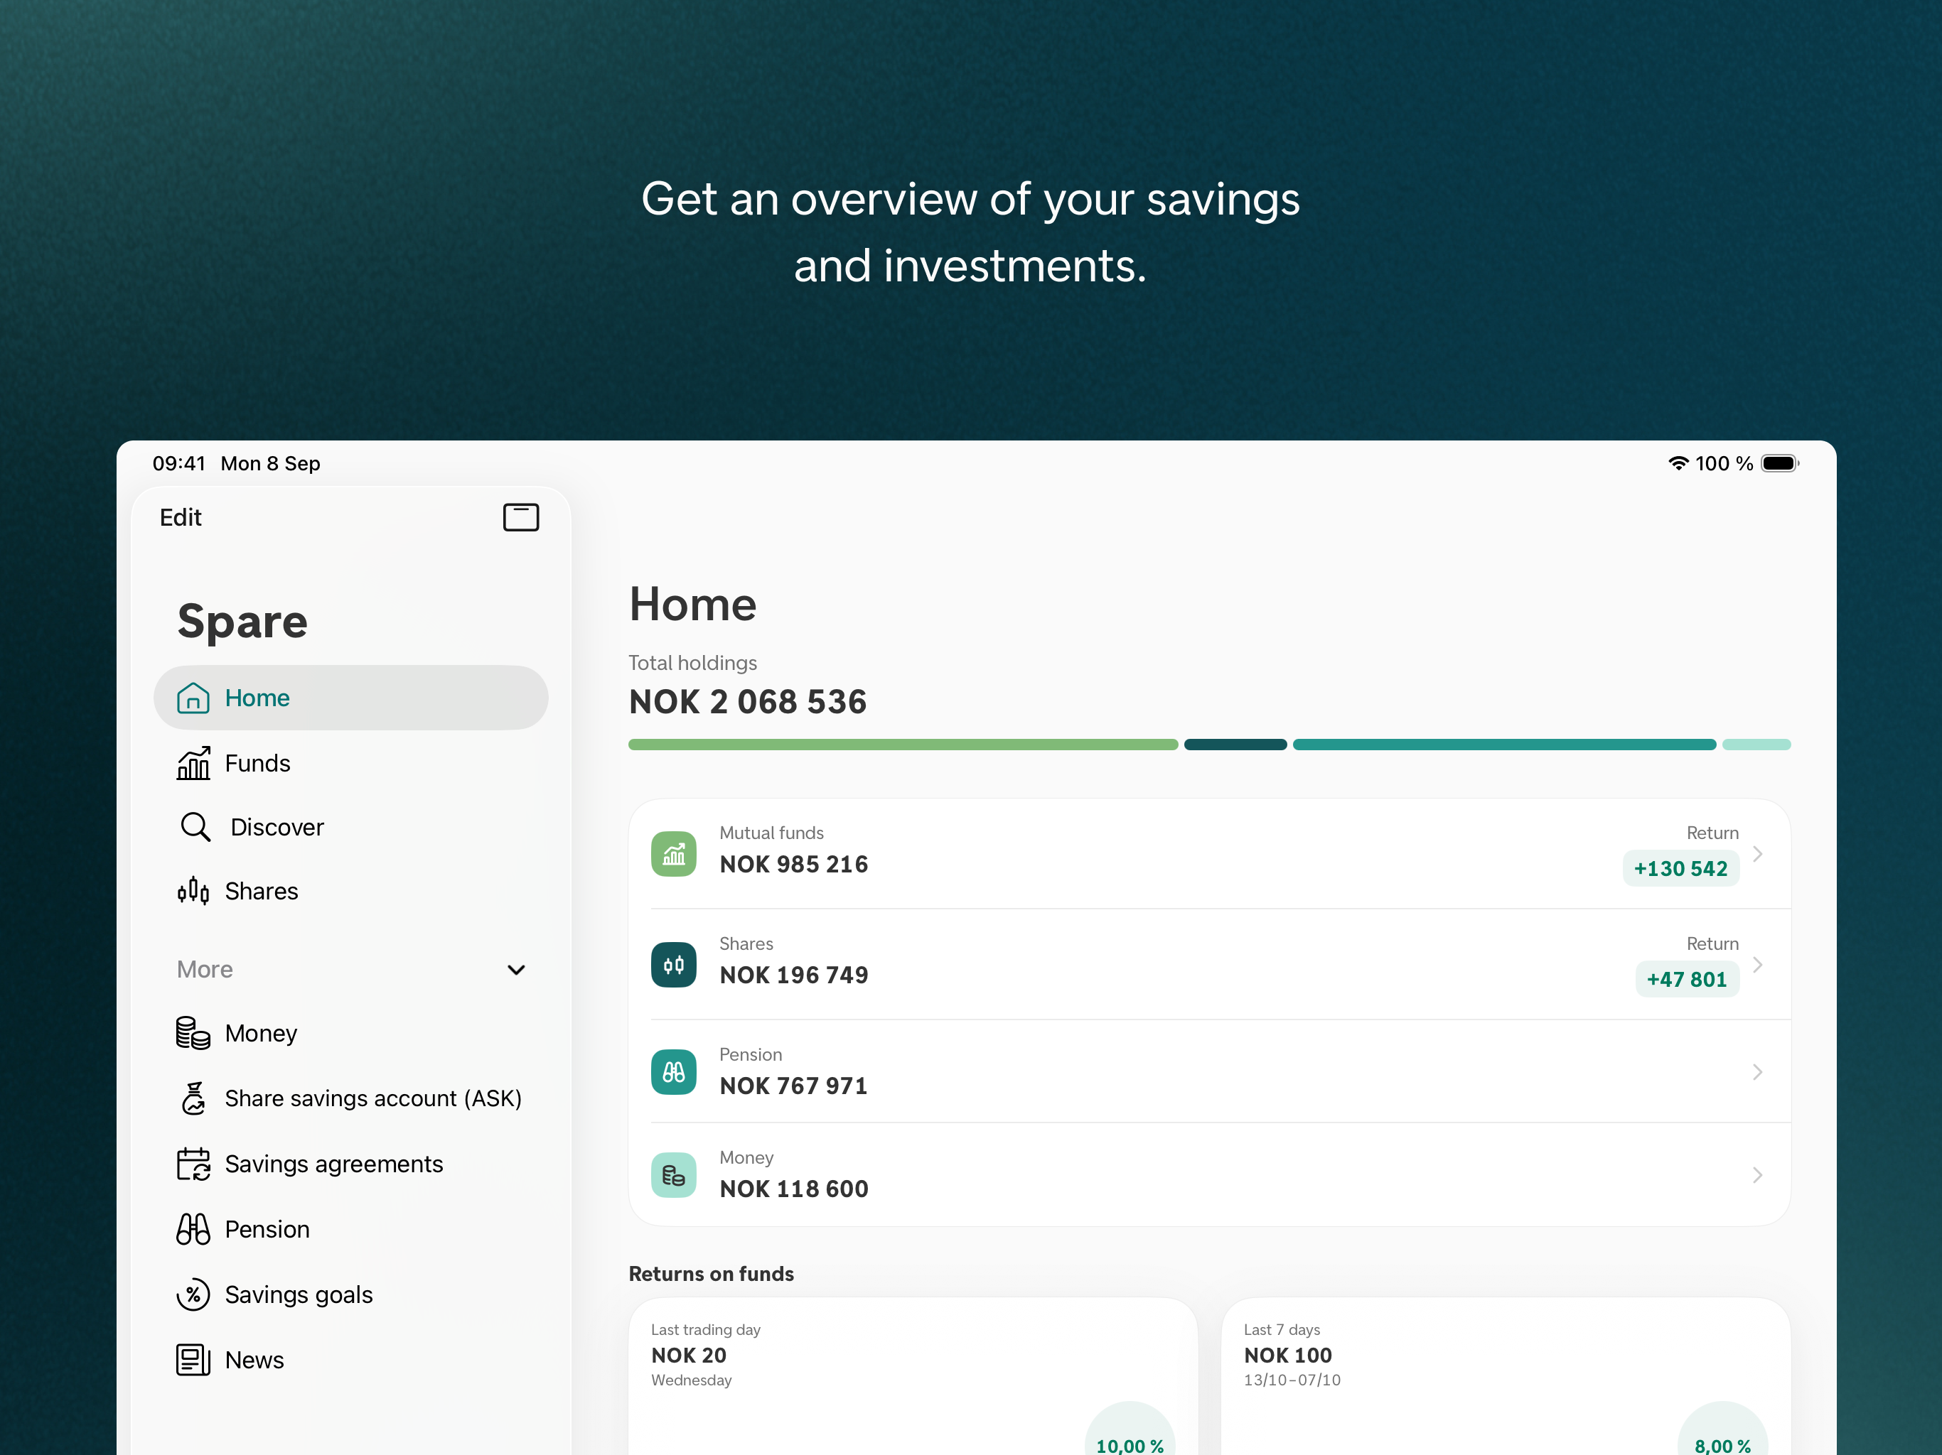This screenshot has height=1455, width=1942.
Task: Open News in the sidebar
Action: point(350,1359)
